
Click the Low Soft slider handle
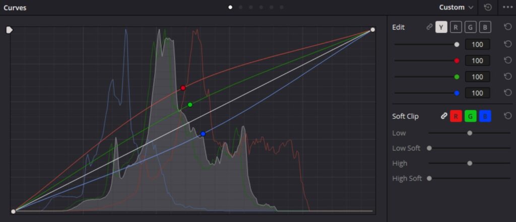pos(429,148)
